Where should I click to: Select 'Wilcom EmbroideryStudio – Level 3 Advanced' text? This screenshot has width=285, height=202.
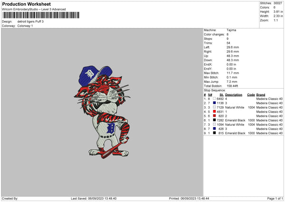tap(34, 10)
